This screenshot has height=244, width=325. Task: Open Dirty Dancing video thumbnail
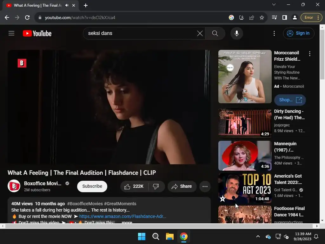pos(245,123)
